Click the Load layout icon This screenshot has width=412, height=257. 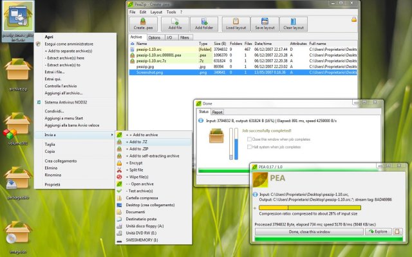pyautogui.click(x=238, y=24)
